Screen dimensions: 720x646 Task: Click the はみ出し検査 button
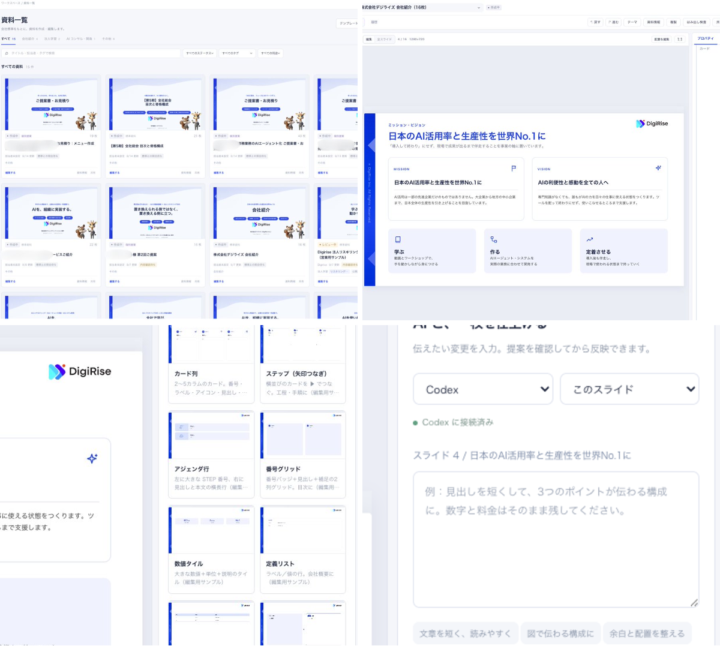click(x=697, y=22)
